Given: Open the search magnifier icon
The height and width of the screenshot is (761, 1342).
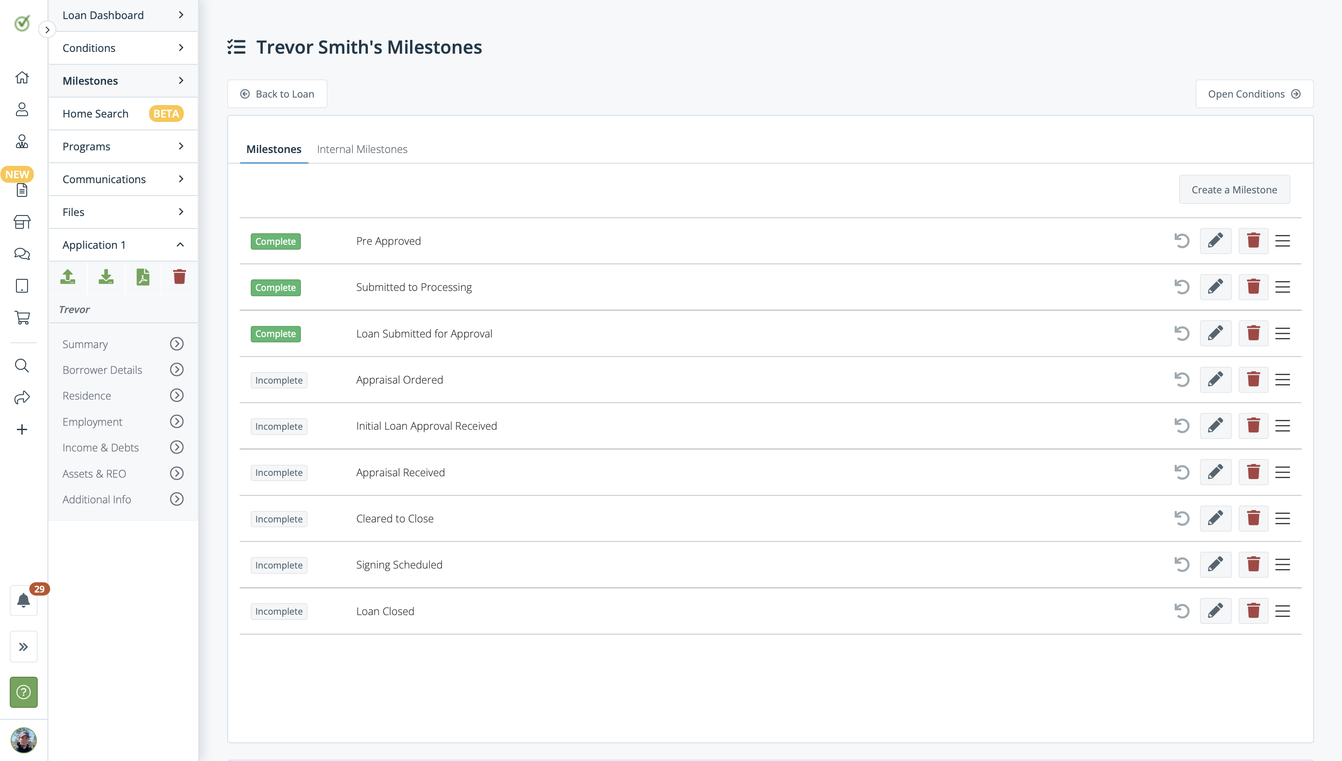Looking at the screenshot, I should click(22, 365).
